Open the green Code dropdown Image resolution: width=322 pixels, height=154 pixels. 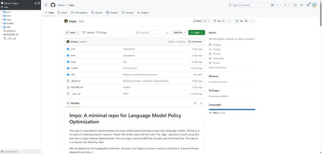point(196,33)
